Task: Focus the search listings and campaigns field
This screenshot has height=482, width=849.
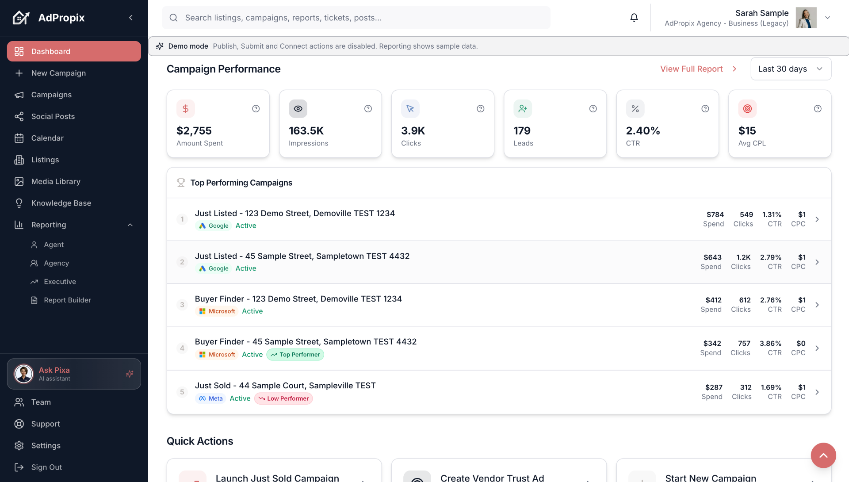Action: [x=356, y=18]
